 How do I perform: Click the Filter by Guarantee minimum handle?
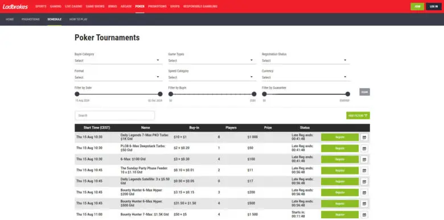[264, 94]
